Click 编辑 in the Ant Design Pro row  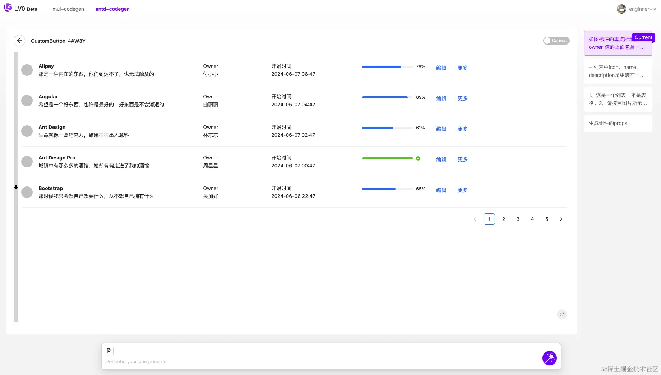(441, 159)
